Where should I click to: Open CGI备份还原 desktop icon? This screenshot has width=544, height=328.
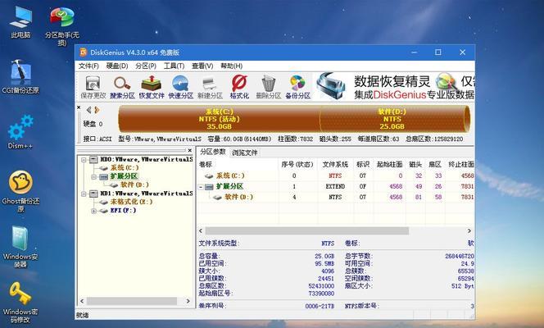click(x=20, y=77)
